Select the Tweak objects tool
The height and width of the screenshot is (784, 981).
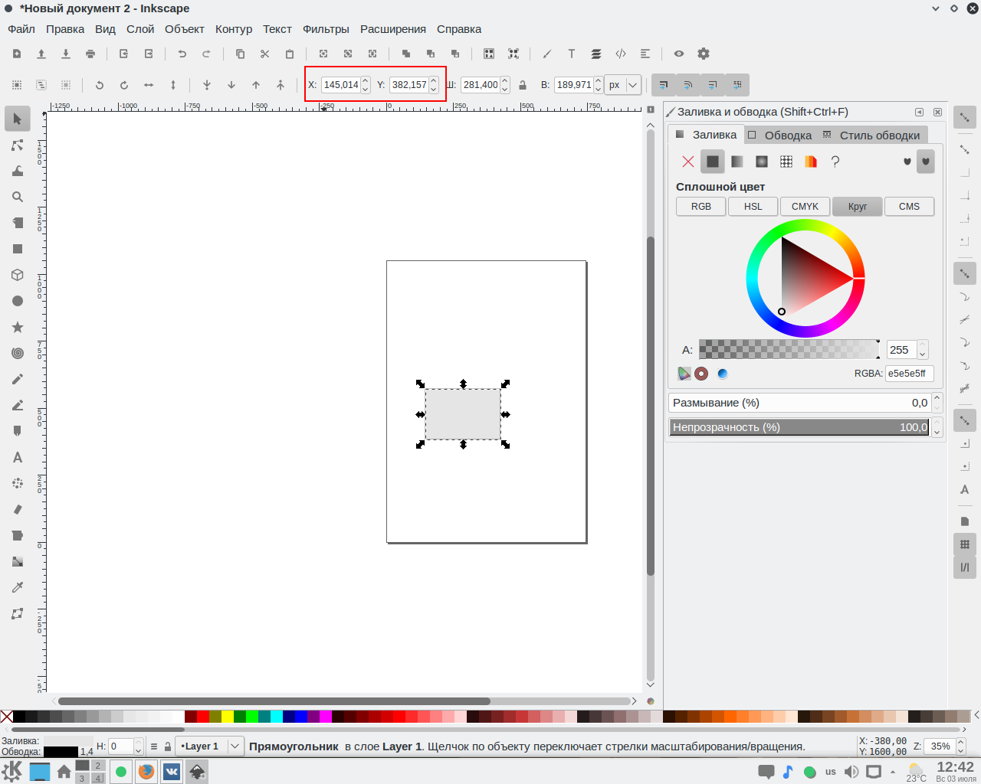coord(17,171)
